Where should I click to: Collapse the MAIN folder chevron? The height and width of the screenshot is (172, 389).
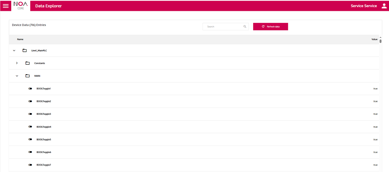coord(17,76)
